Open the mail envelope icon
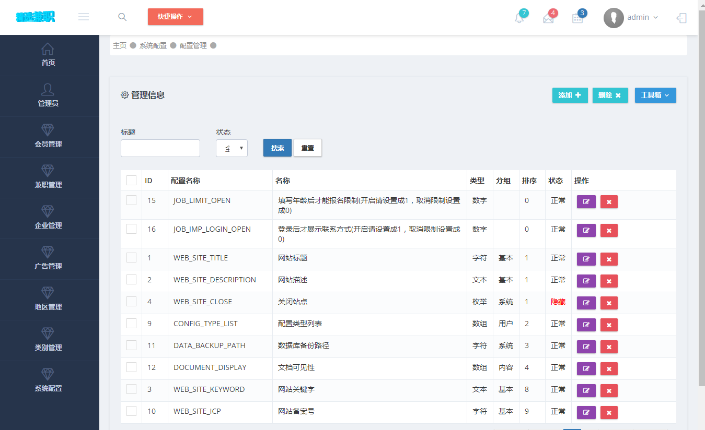705x430 pixels. tap(548, 18)
